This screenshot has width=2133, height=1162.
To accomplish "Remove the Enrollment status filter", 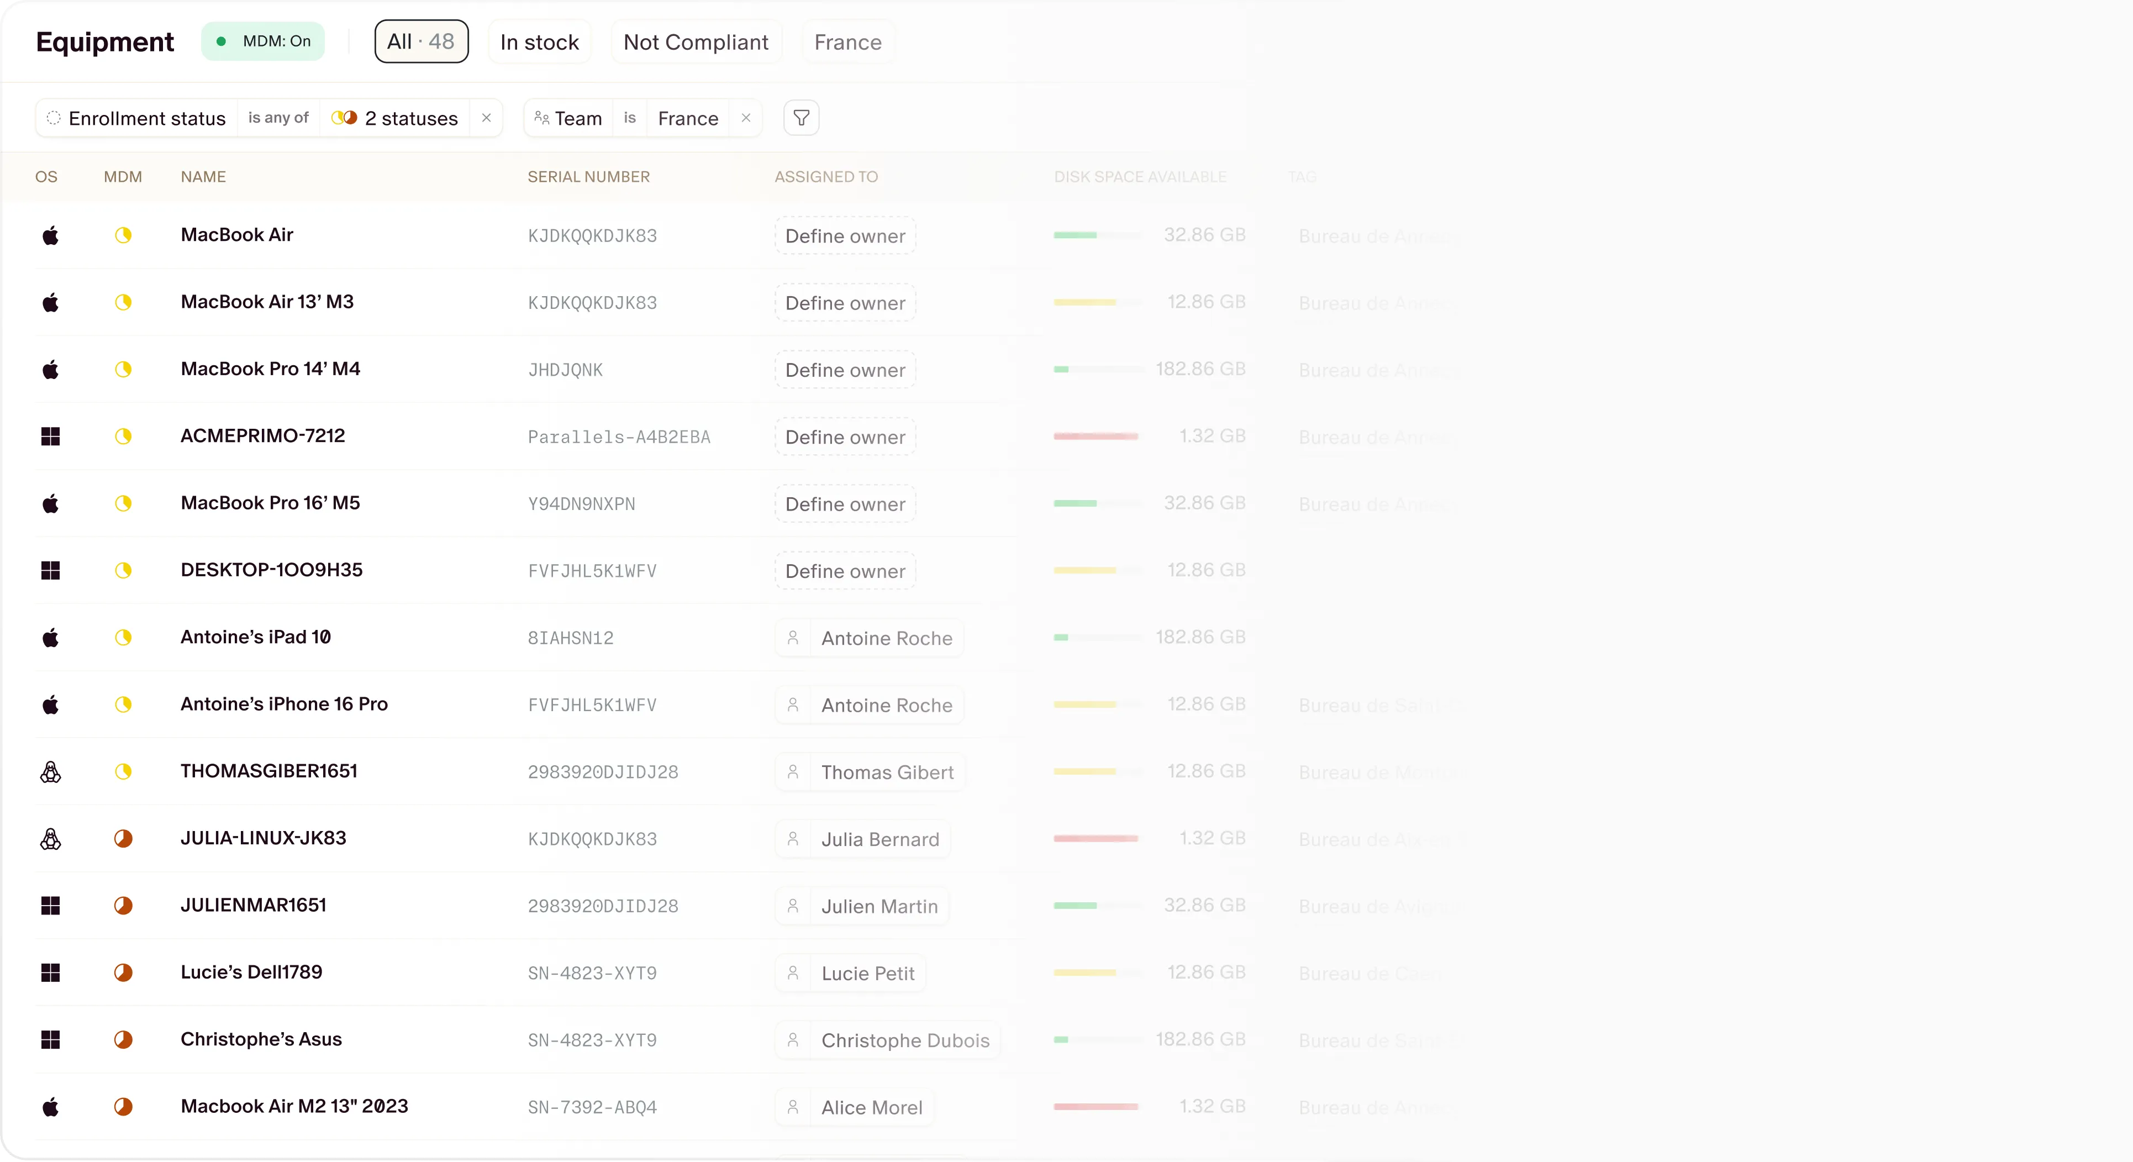I will (486, 118).
